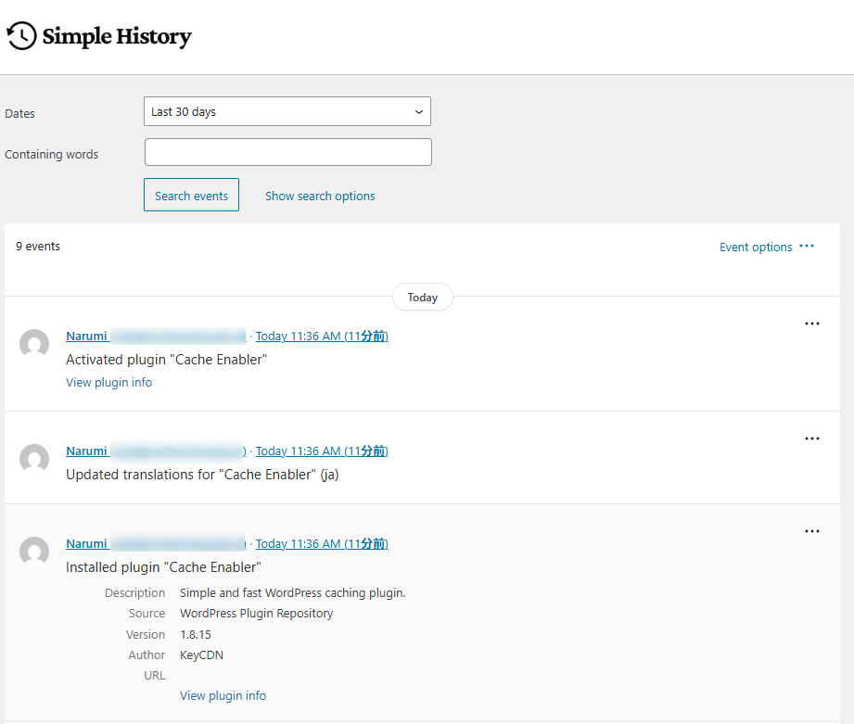Click the three-dots icon beside Event options
Viewport: 854px width, 724px height.
(807, 247)
